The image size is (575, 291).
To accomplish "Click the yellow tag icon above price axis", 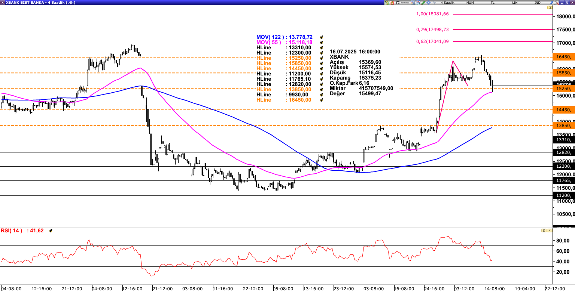I will click(x=549, y=7).
